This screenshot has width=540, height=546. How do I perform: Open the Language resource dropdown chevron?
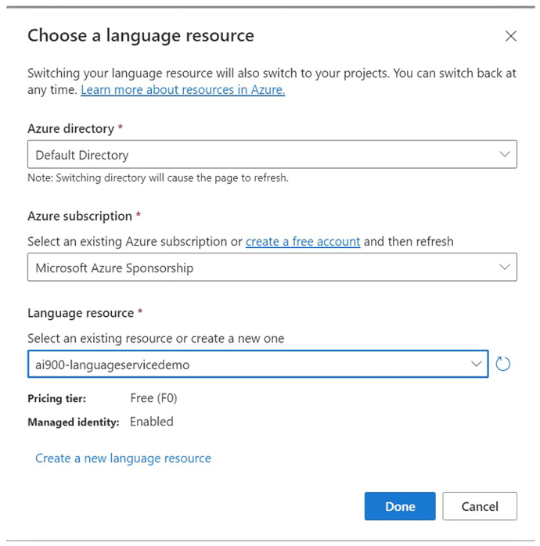(x=476, y=364)
